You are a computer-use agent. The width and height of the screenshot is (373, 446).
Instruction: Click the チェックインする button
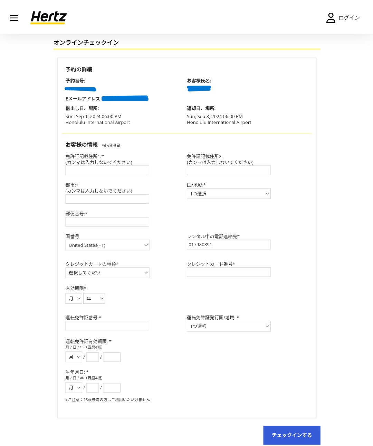tap(292, 435)
